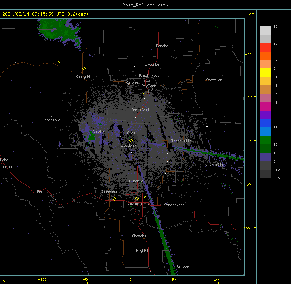The height and width of the screenshot is (284, 291).
Task: Click the green echo patch beside Sundre
Action: pyautogui.click(x=91, y=137)
